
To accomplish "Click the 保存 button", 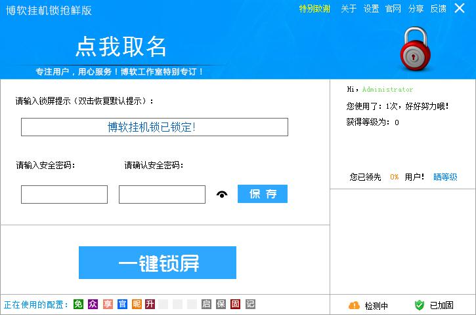I will (x=263, y=194).
